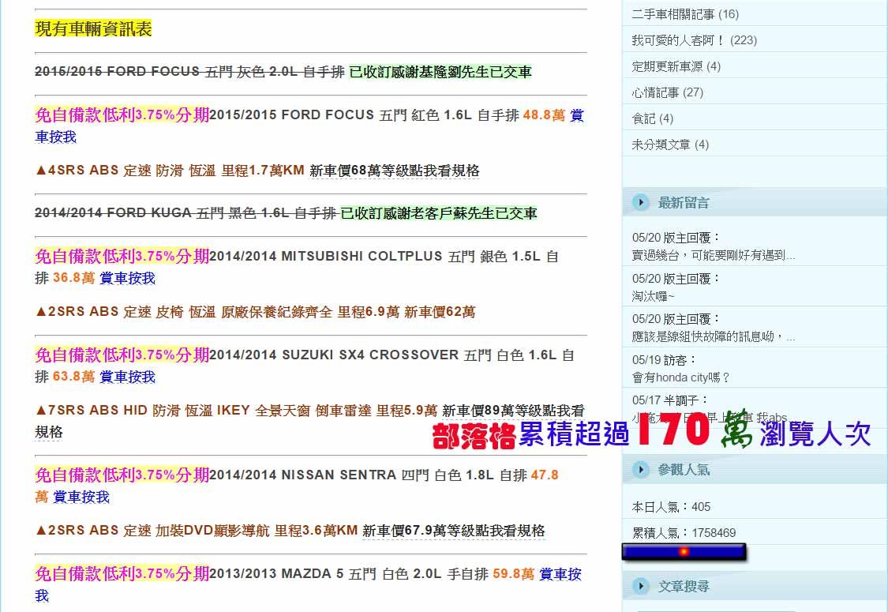This screenshot has height=612, width=888.
Task: Open 定期更新車源 (4) category
Action: click(x=676, y=66)
